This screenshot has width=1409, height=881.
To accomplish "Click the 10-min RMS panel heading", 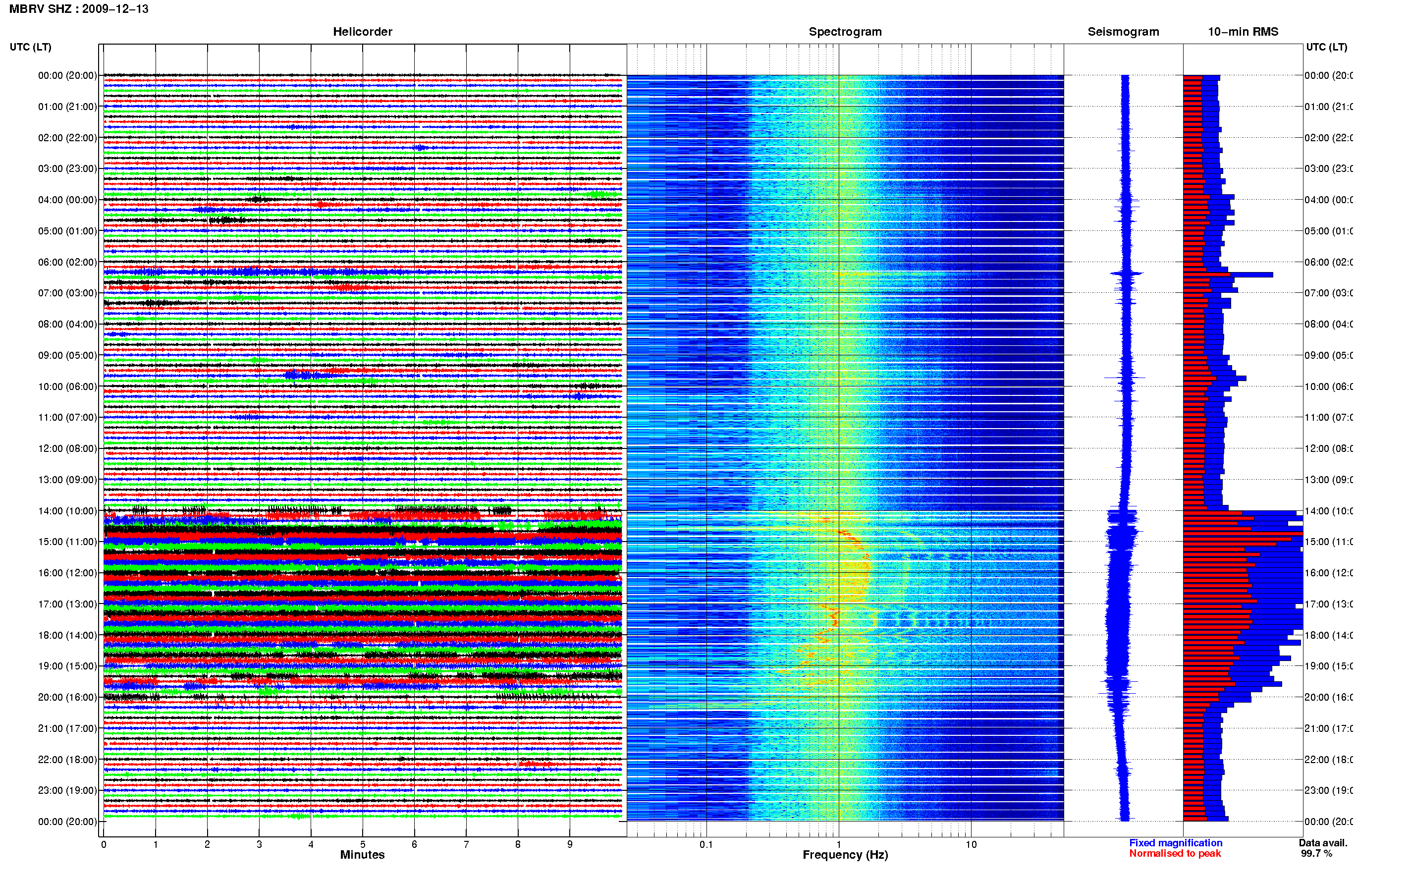I will click(1243, 32).
